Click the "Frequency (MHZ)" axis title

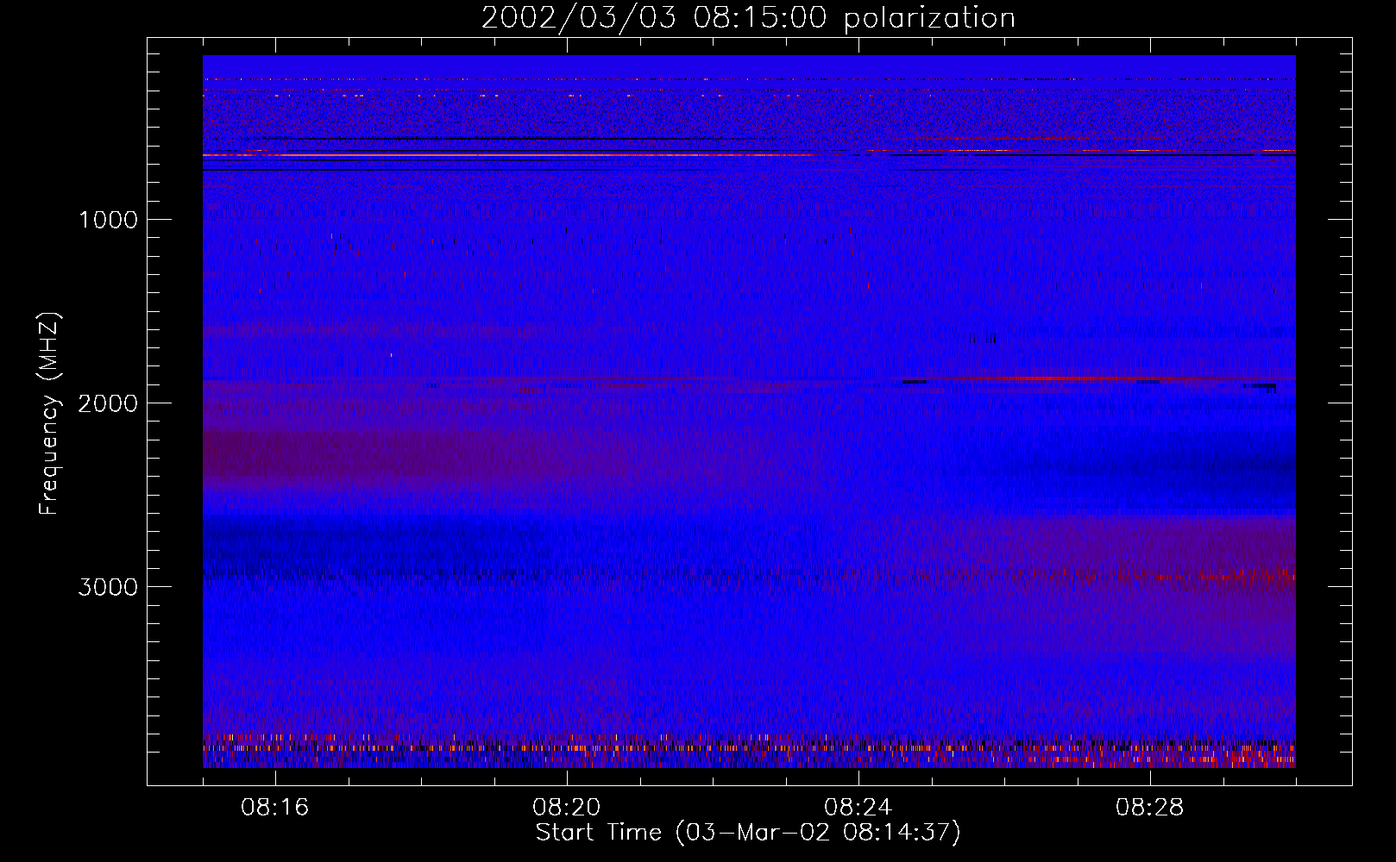pos(50,414)
